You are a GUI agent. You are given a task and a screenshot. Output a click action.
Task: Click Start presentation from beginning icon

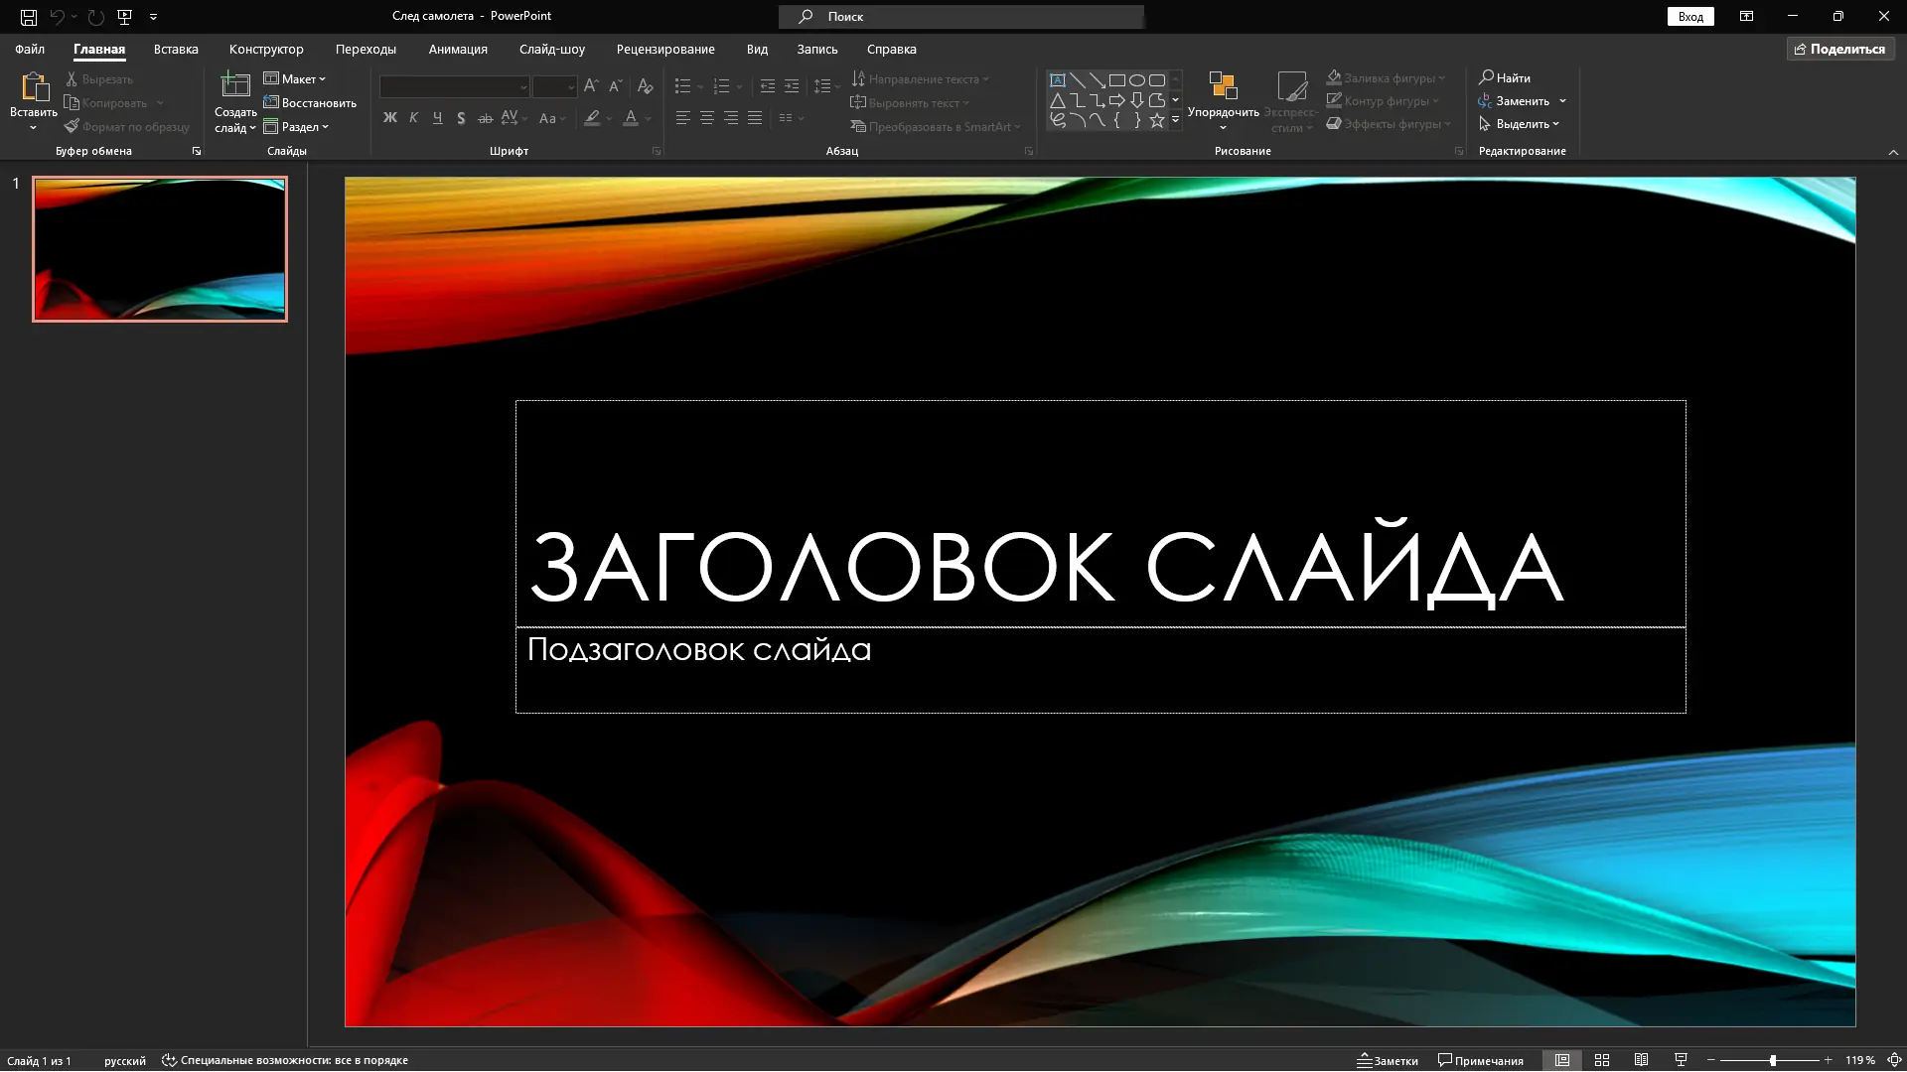click(x=124, y=17)
